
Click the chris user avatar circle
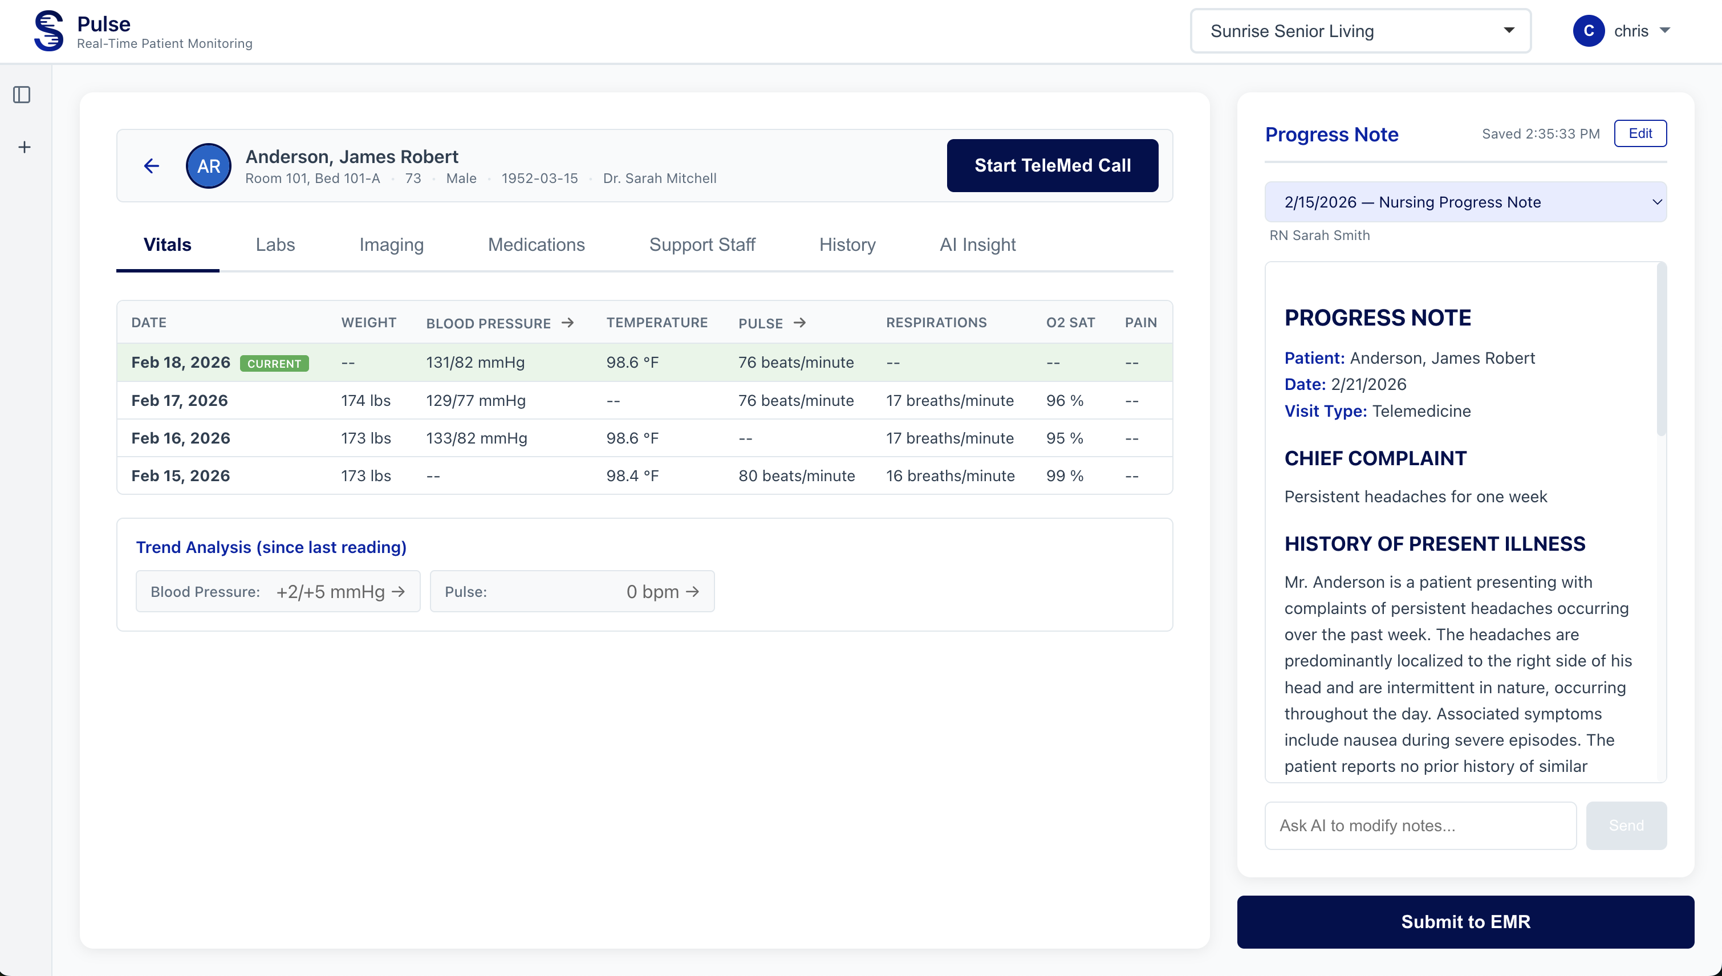pyautogui.click(x=1588, y=31)
